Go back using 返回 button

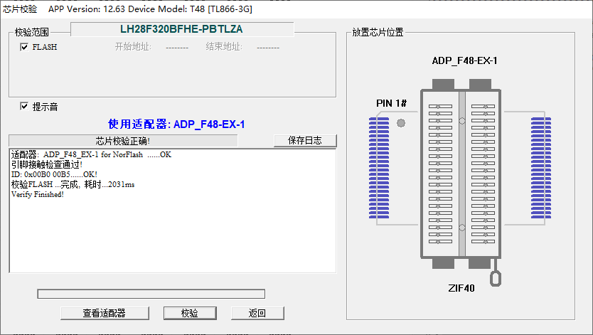[257, 313]
